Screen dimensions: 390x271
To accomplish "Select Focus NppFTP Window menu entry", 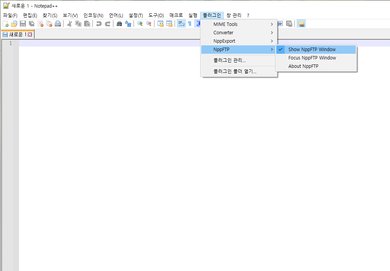I will (316, 58).
